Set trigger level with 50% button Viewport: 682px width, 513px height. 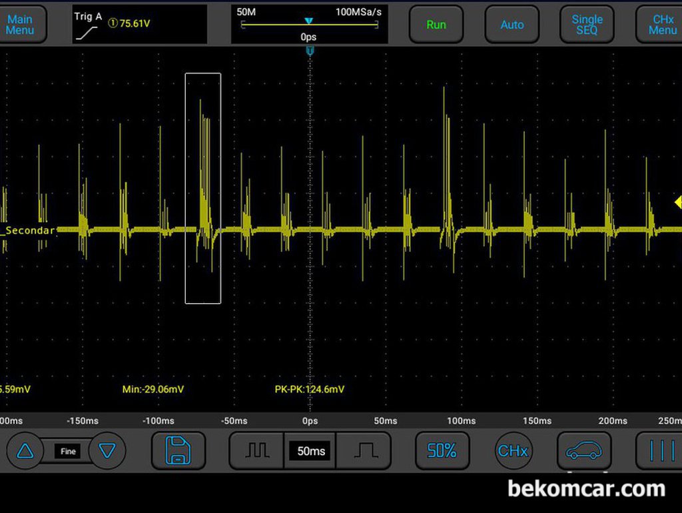tap(442, 451)
